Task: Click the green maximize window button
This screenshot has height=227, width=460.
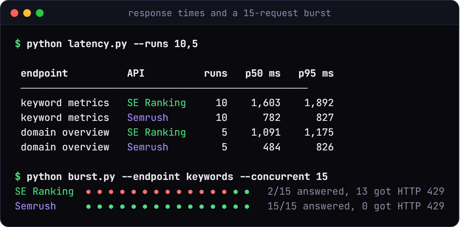Action: pos(40,13)
